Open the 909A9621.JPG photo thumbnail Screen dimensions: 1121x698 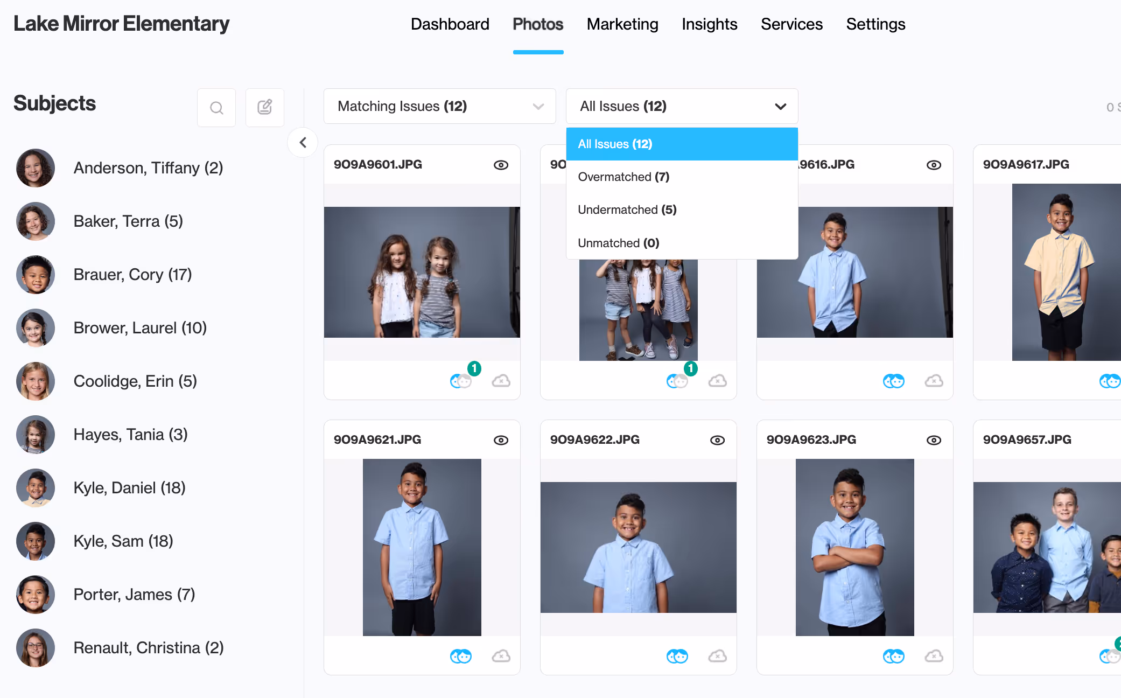(x=422, y=547)
